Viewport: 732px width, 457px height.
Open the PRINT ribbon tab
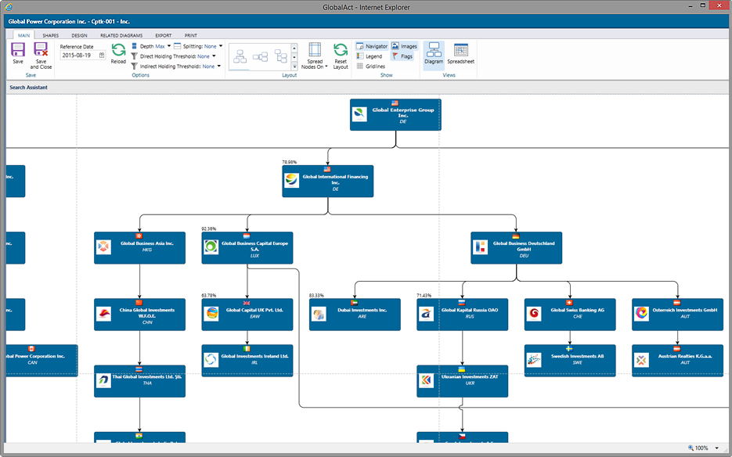click(x=190, y=35)
